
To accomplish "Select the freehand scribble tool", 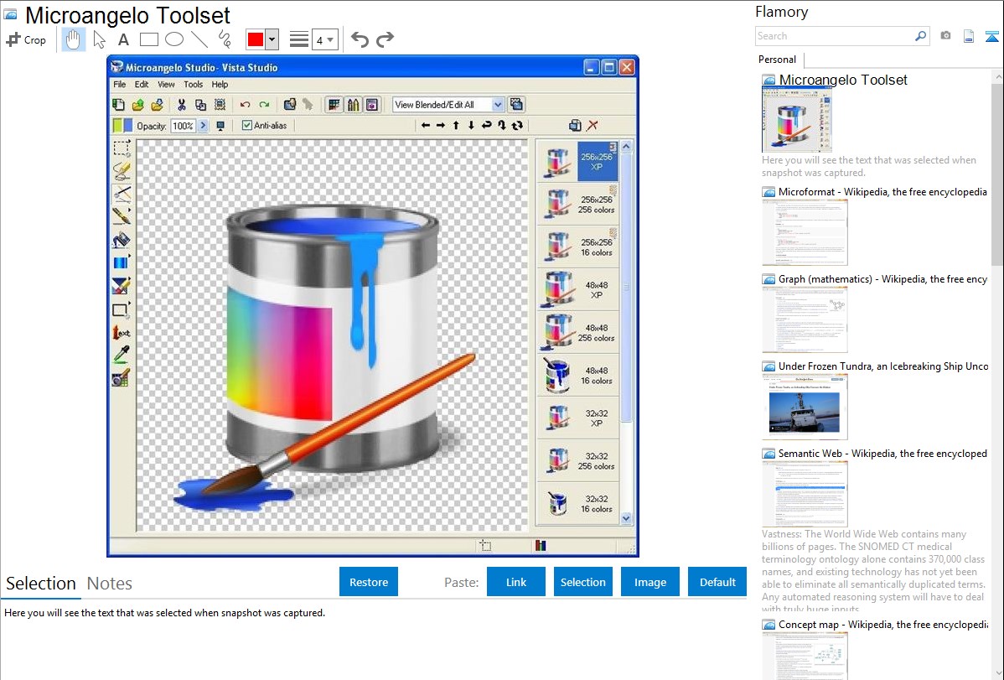I will pyautogui.click(x=225, y=39).
